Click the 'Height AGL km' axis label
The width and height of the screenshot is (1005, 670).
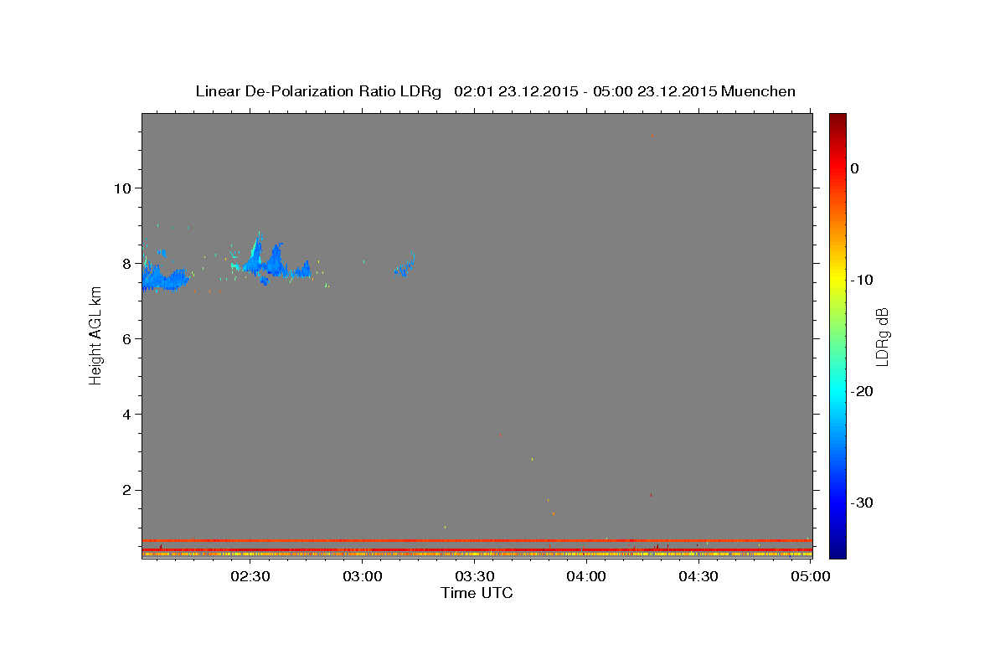pyautogui.click(x=95, y=336)
